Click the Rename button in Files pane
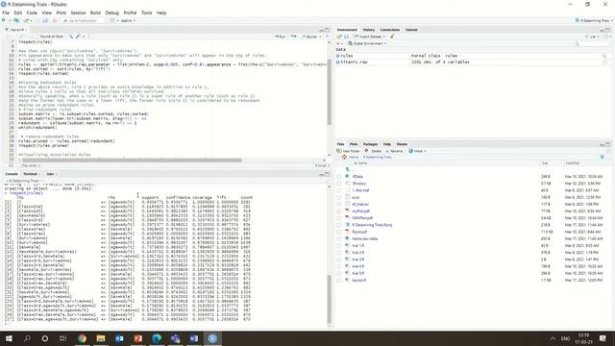Viewport: 615px width, 346px height. (x=395, y=151)
